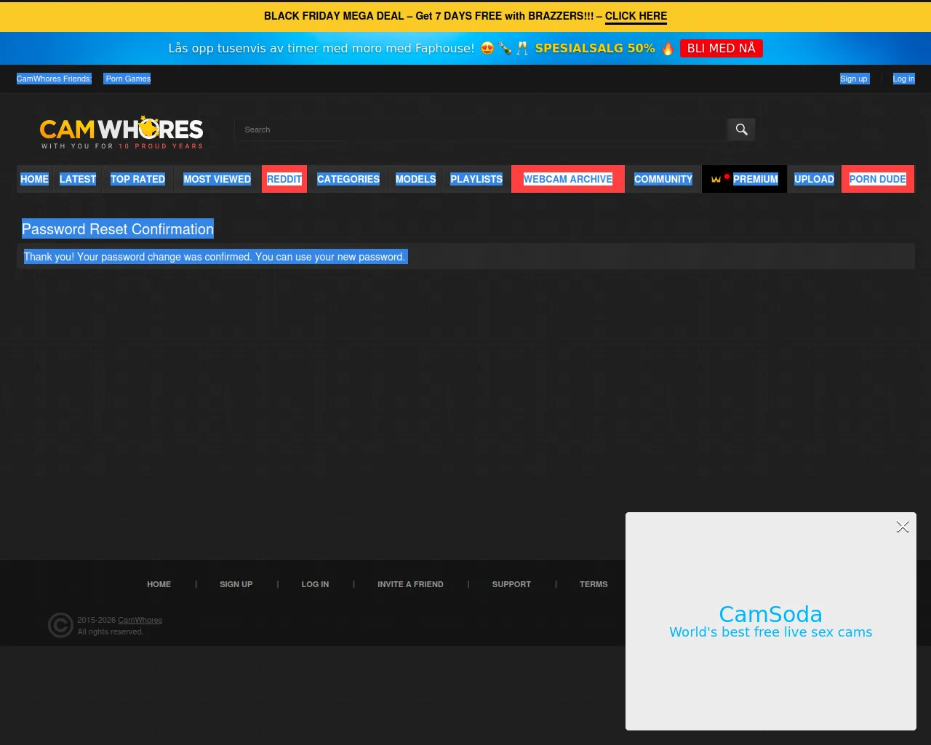The height and width of the screenshot is (745, 931).
Task: Click inside the Search input field
Action: [481, 130]
